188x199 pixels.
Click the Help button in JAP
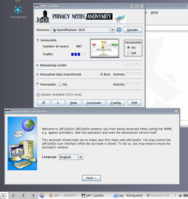pyautogui.click(x=74, y=103)
